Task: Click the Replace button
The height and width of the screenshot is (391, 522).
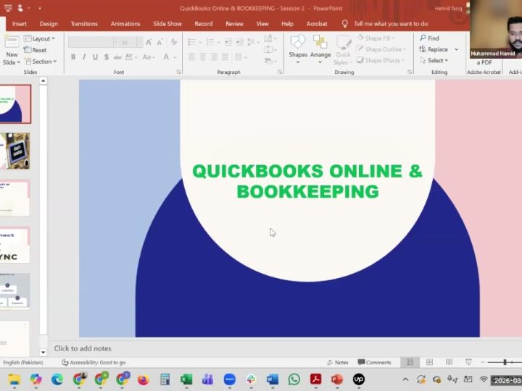Action: 437,49
